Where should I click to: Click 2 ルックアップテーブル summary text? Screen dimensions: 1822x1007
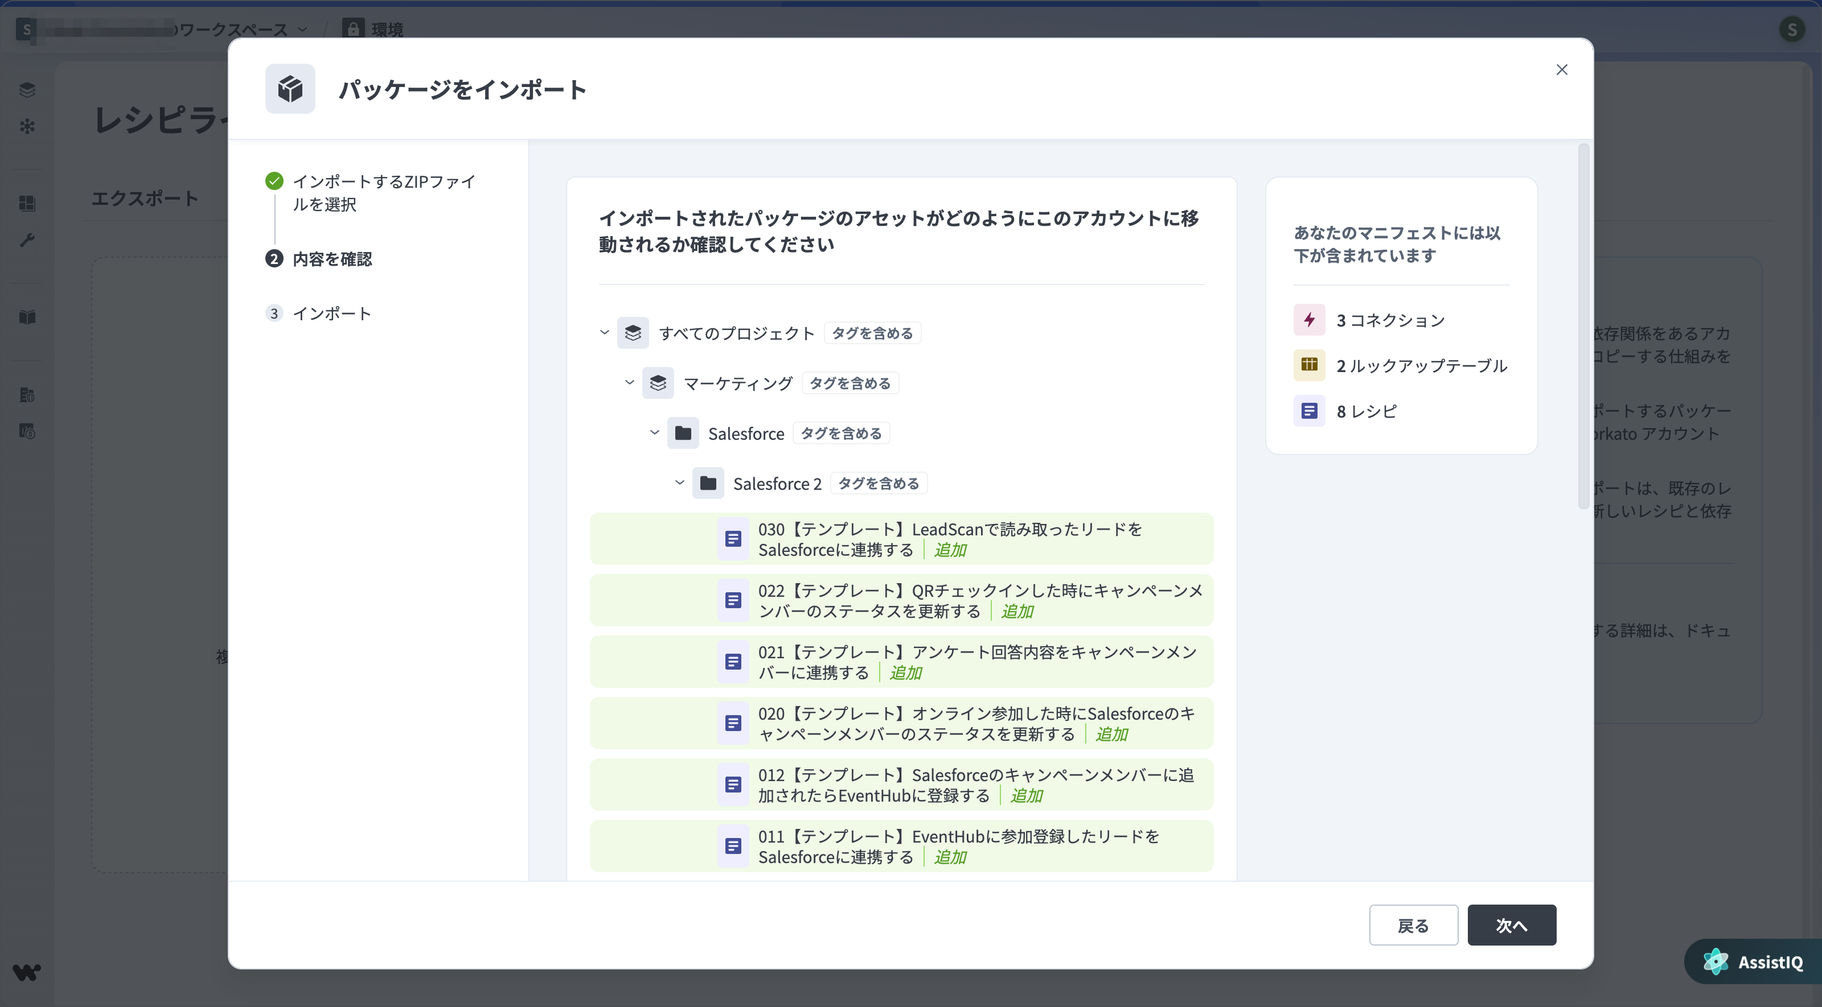pos(1422,366)
